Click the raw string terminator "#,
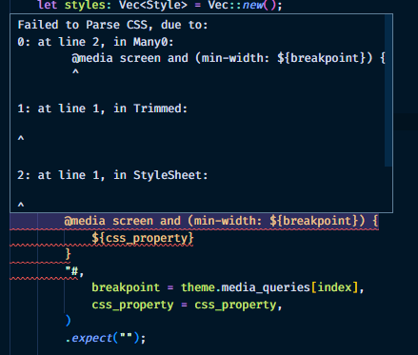The width and height of the screenshot is (418, 355). tap(74, 271)
